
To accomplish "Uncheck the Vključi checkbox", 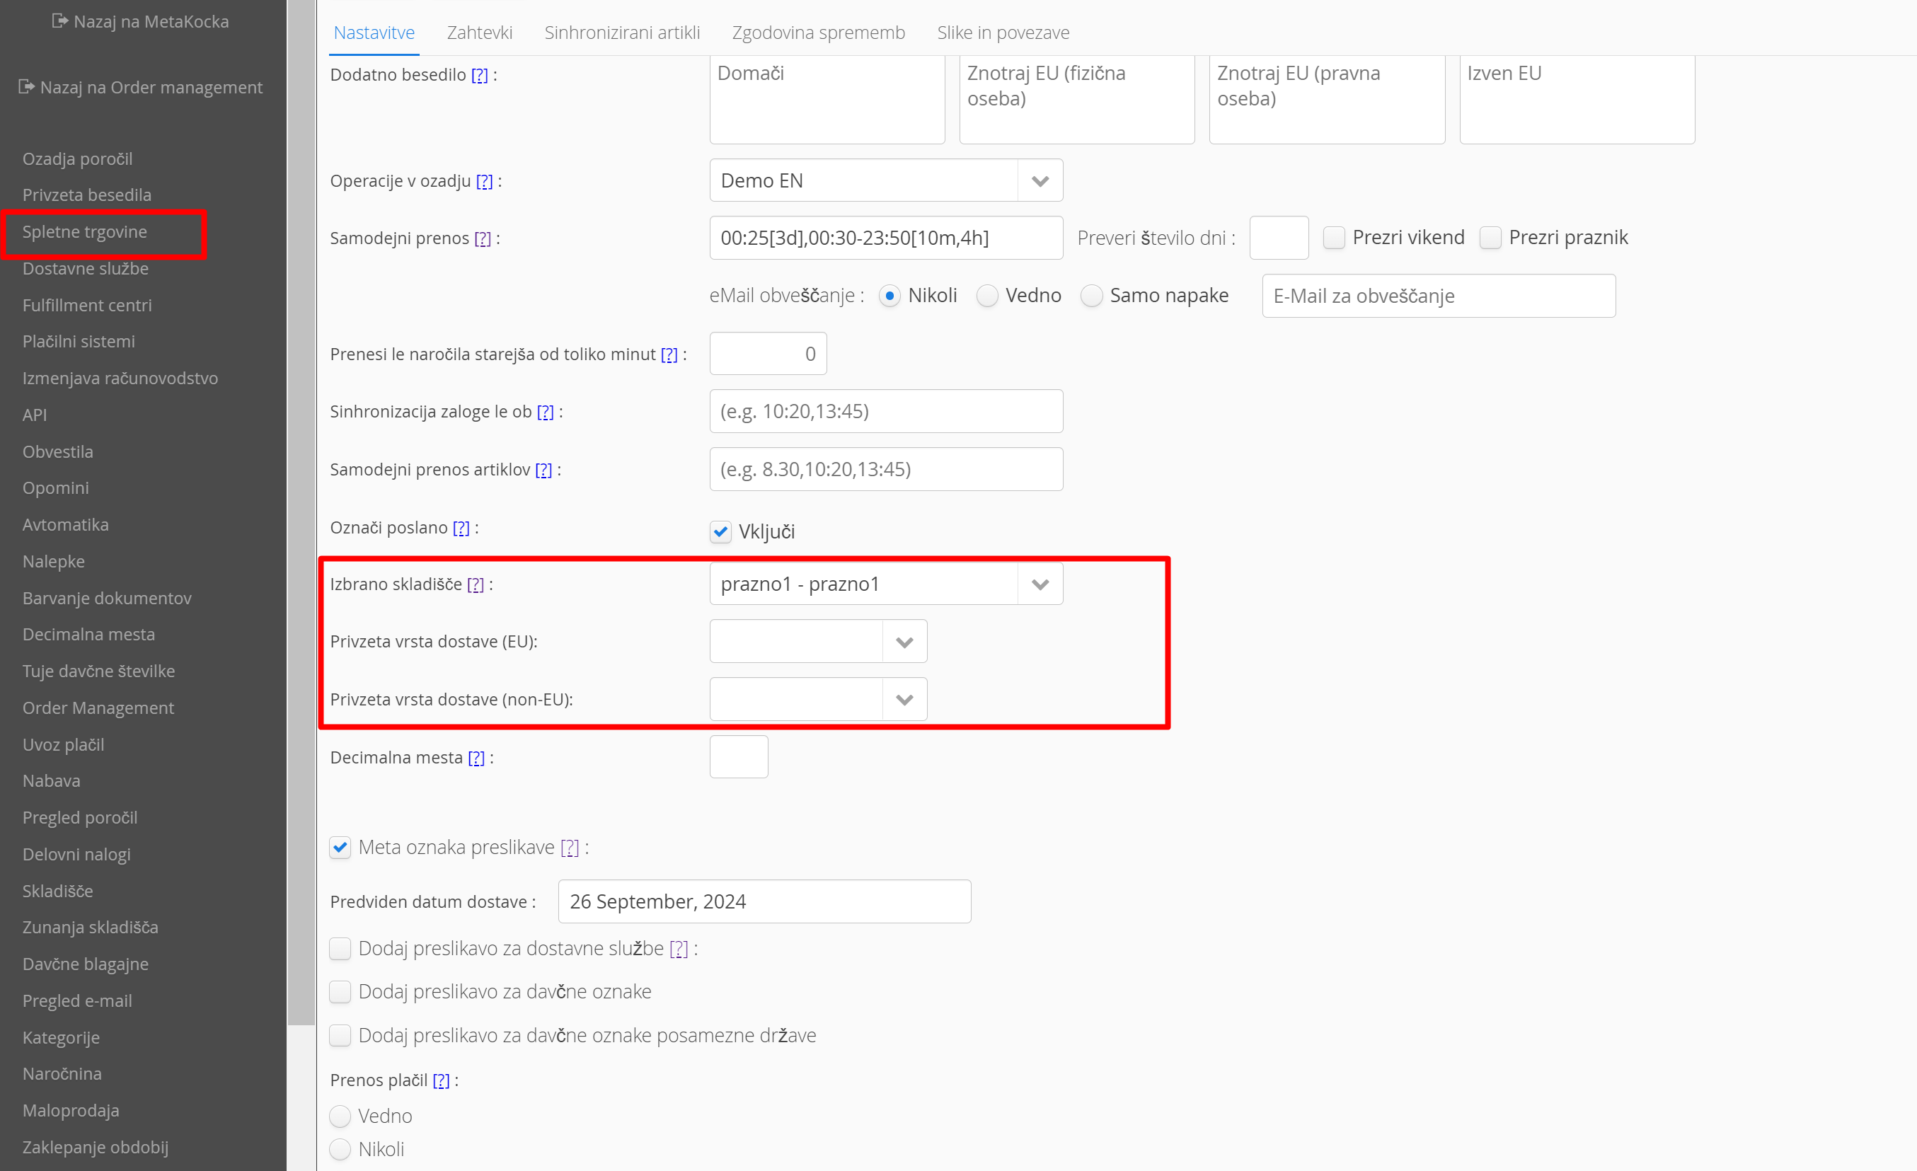I will tap(720, 532).
